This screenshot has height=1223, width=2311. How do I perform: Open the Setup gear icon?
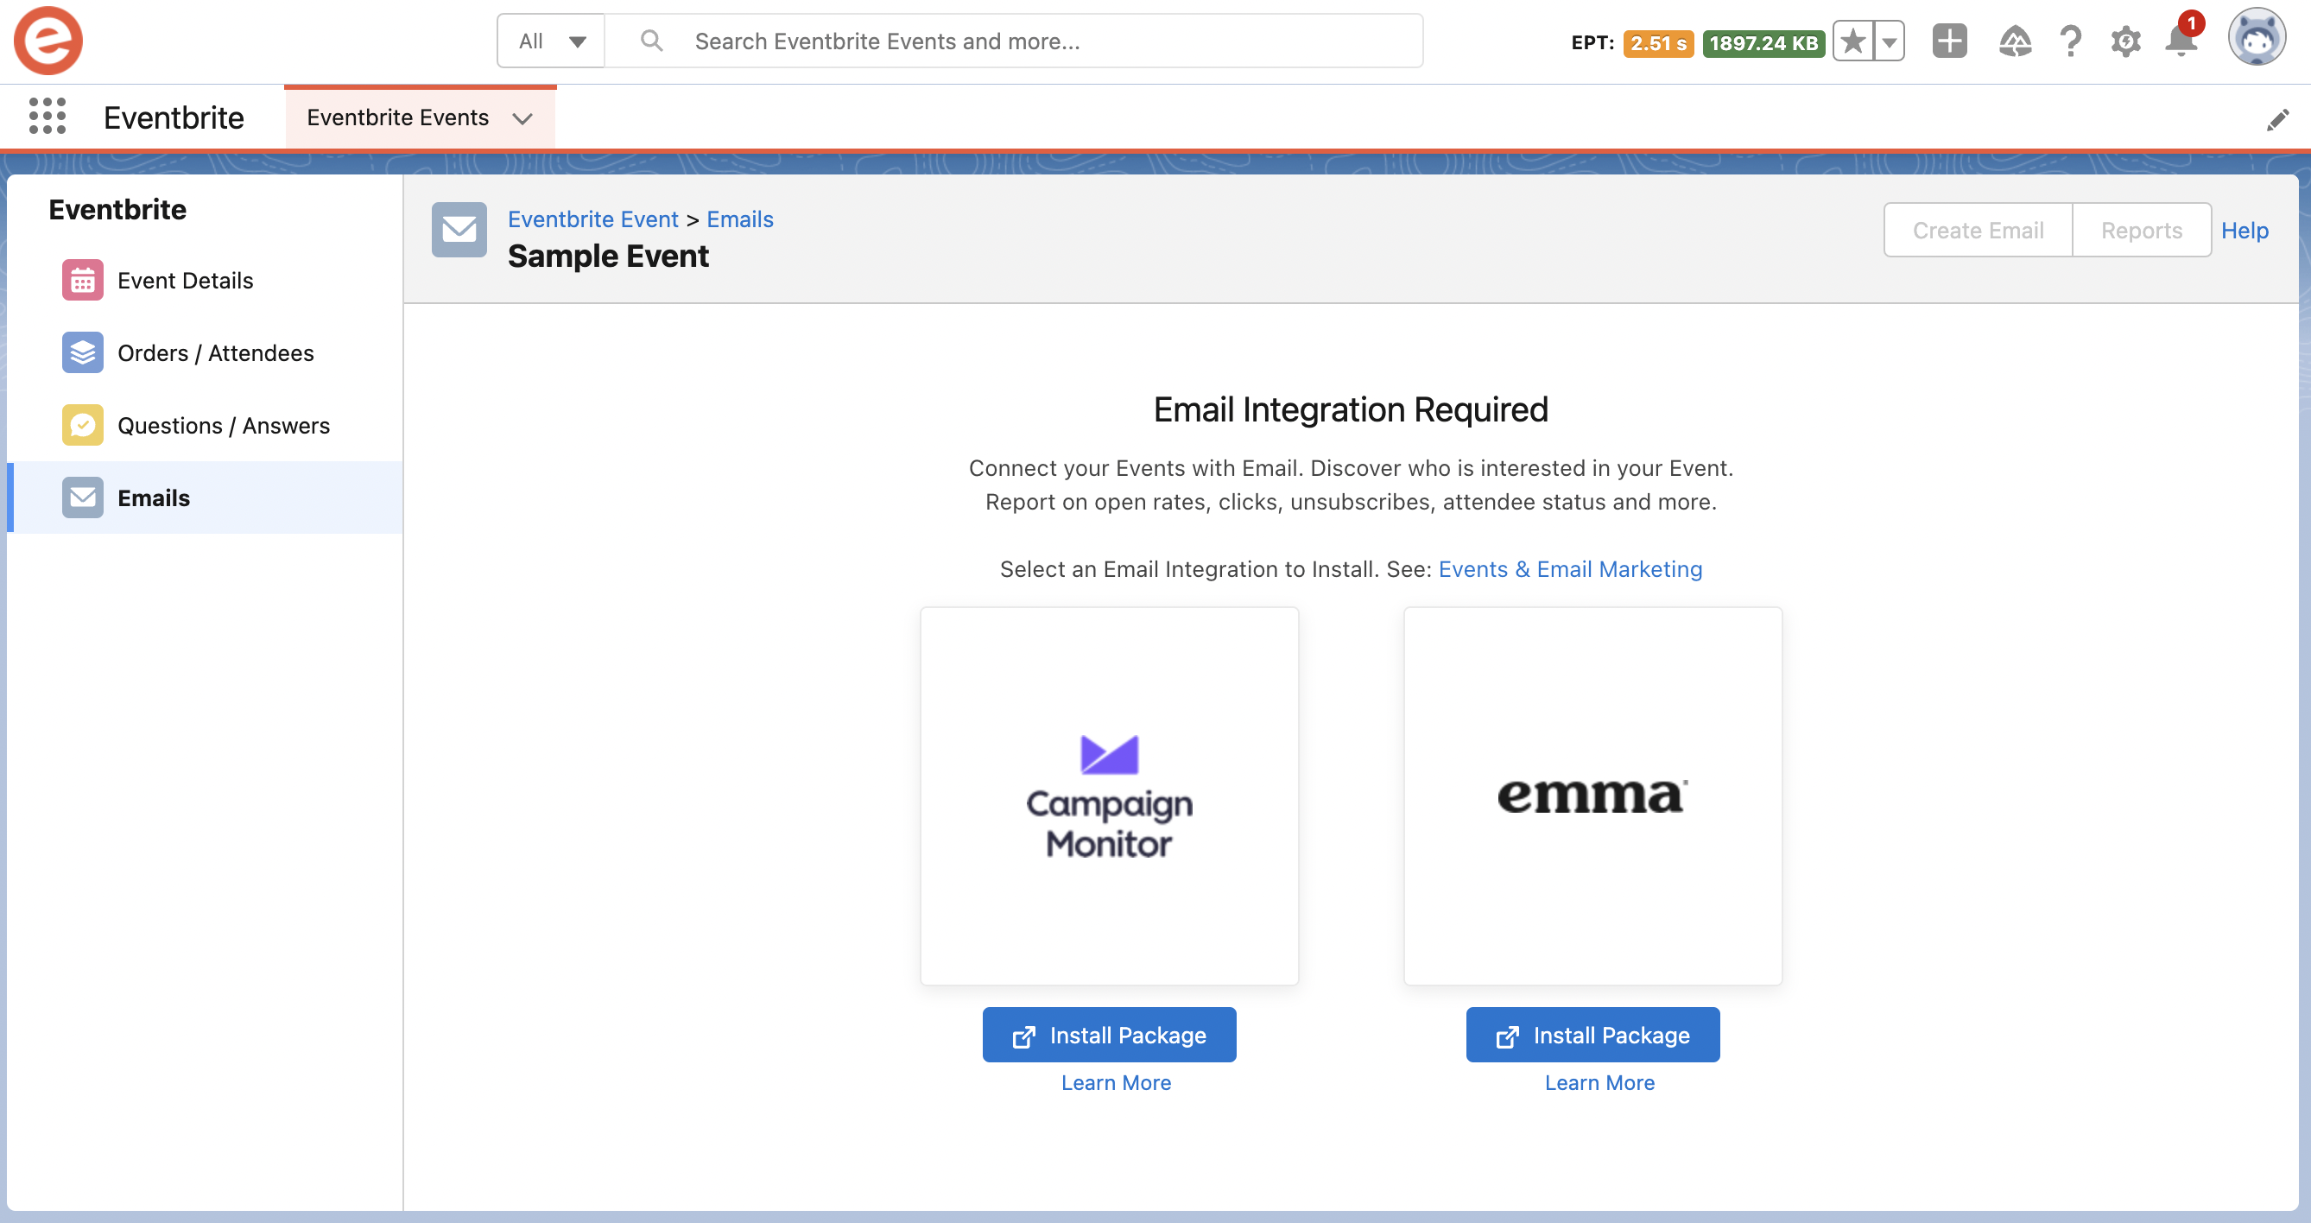pyautogui.click(x=2125, y=41)
